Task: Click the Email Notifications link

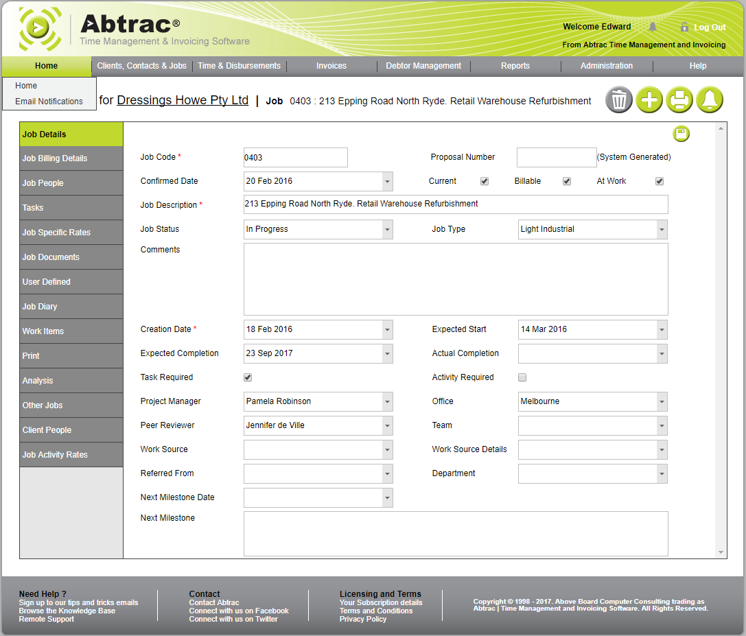Action: (x=49, y=100)
